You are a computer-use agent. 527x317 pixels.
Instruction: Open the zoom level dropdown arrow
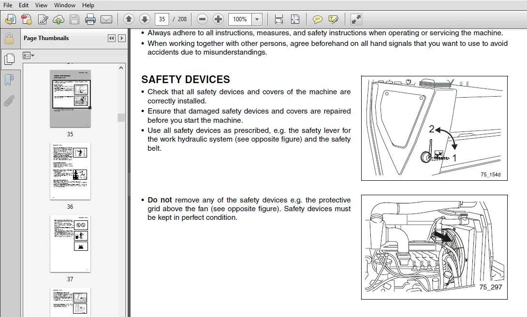pyautogui.click(x=257, y=19)
